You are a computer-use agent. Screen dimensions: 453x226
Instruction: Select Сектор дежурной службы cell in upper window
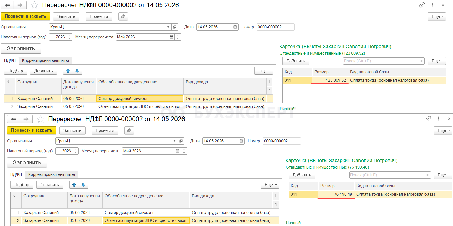(x=140, y=99)
